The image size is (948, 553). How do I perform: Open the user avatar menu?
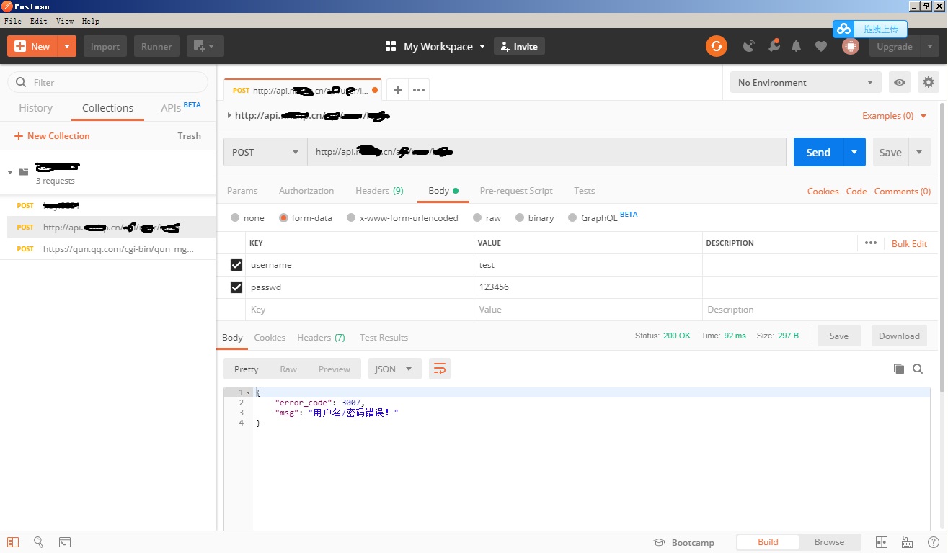point(851,47)
